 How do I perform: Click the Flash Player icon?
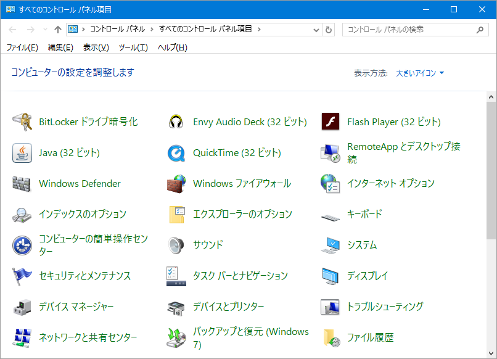331,122
